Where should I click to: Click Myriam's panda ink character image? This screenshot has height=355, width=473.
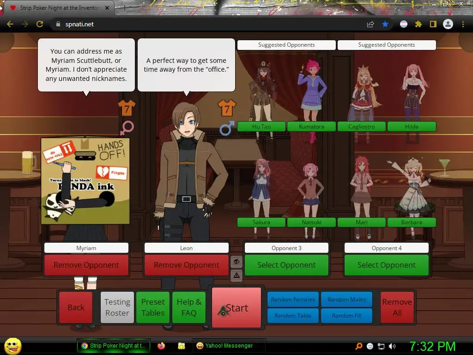click(85, 181)
